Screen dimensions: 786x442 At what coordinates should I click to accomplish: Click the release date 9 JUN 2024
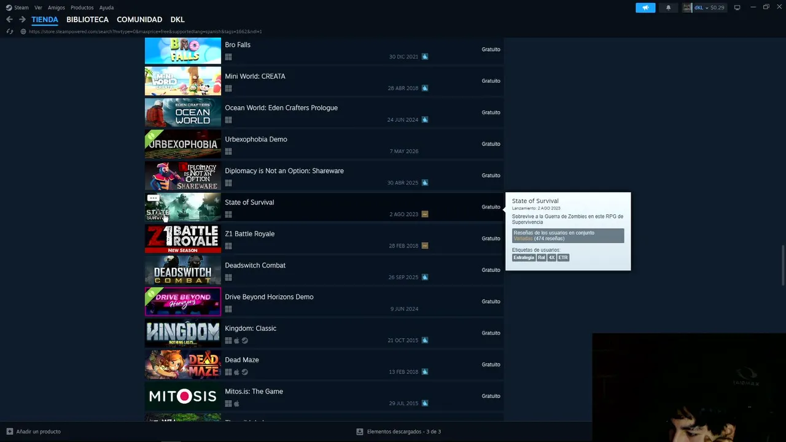(x=404, y=309)
